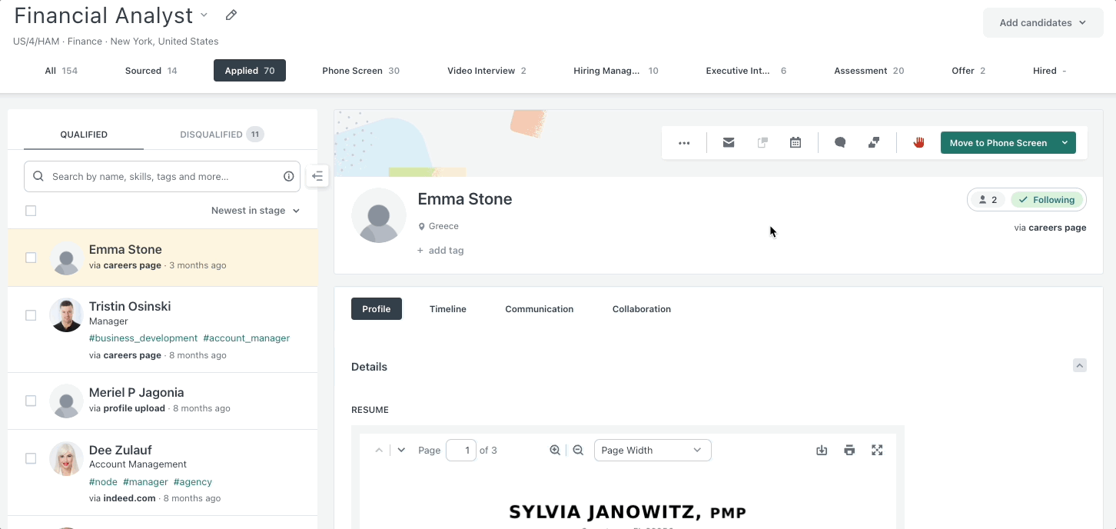Go to next resume page arrow
Viewport: 1116px width, 529px height.
[x=401, y=451]
